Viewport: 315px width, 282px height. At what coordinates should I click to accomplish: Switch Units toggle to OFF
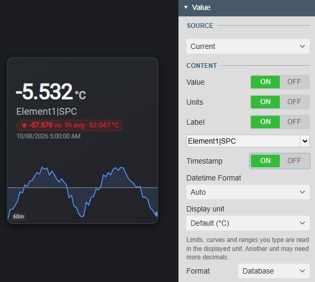(x=294, y=102)
